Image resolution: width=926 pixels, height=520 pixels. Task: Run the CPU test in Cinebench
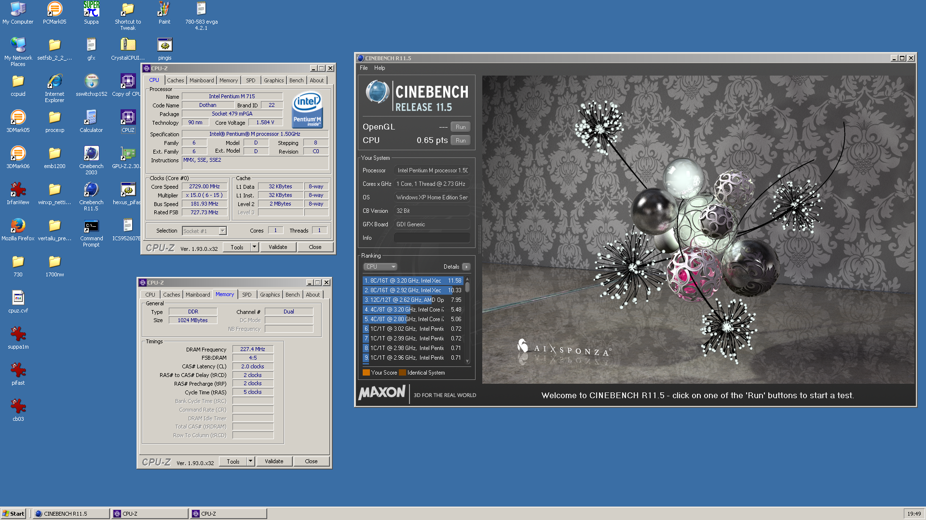tap(461, 141)
